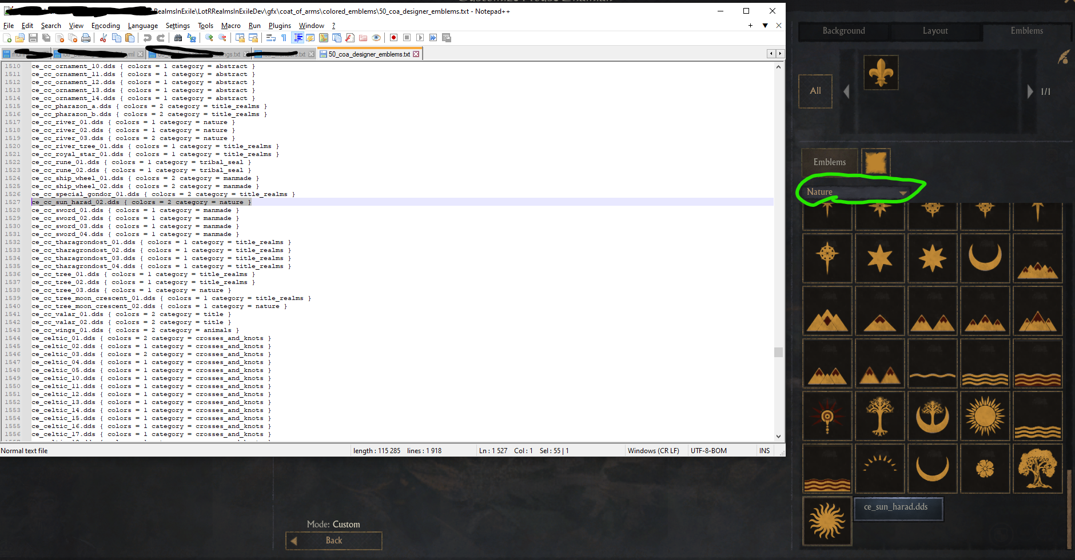
Task: Open Find with the binoculars icon
Action: tap(178, 38)
